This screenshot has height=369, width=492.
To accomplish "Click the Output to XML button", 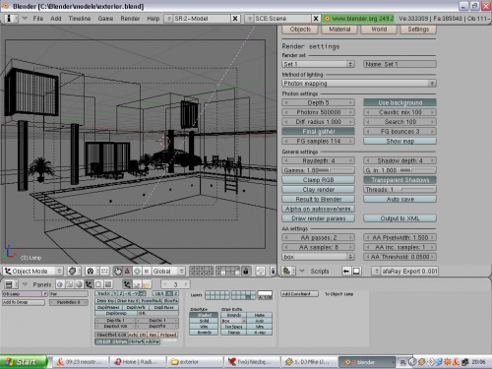I will 400,218.
